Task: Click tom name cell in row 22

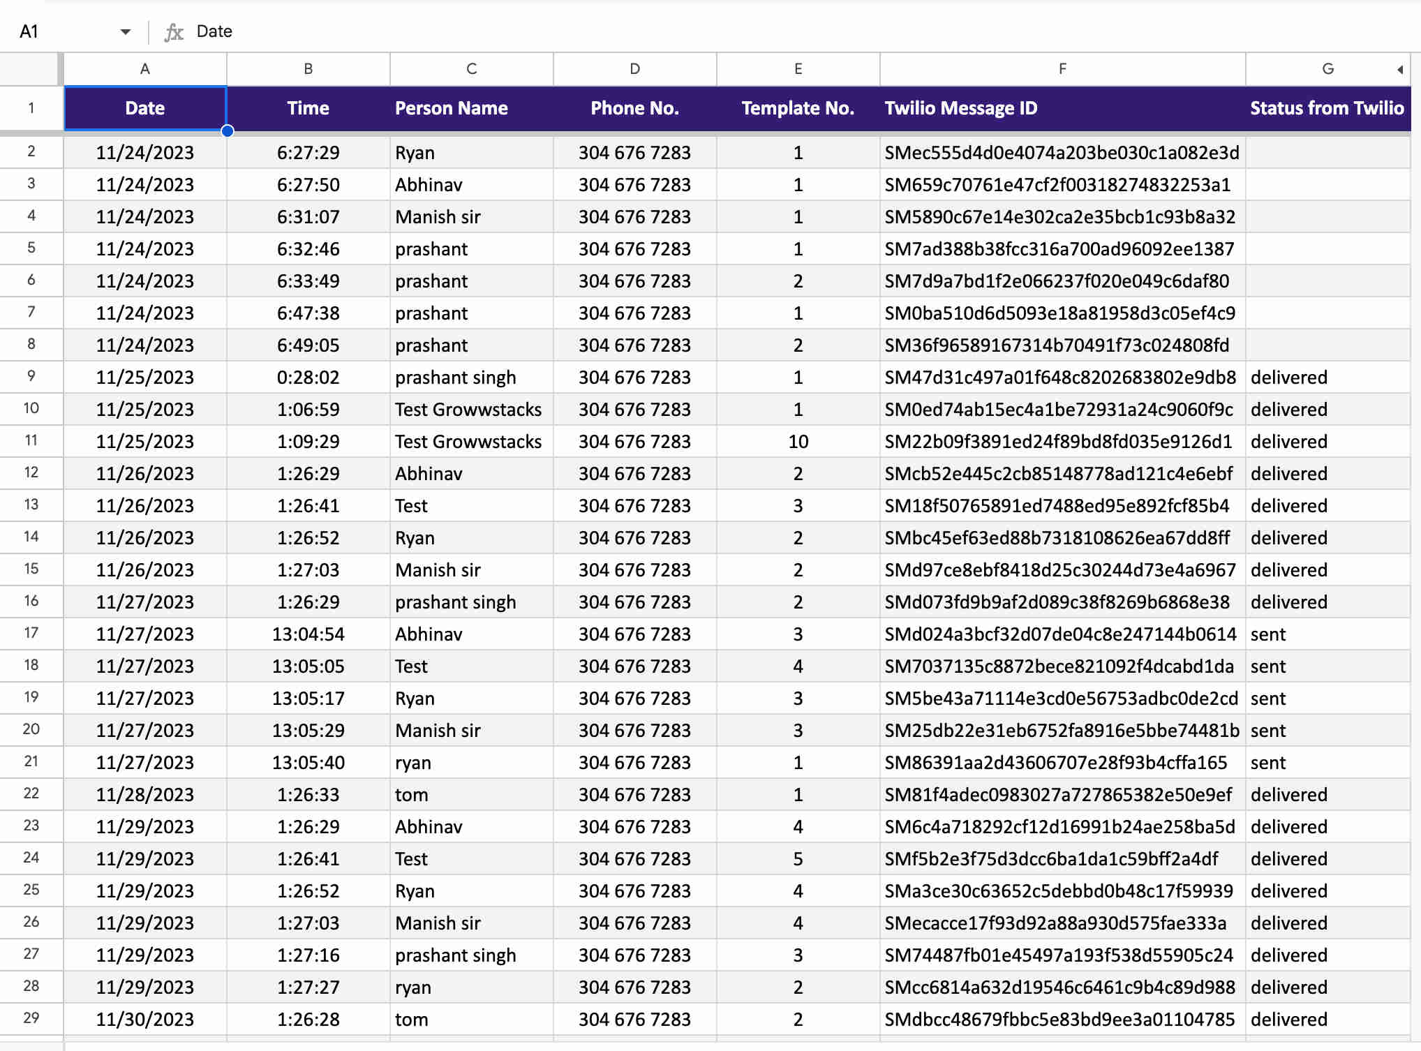Action: (472, 795)
